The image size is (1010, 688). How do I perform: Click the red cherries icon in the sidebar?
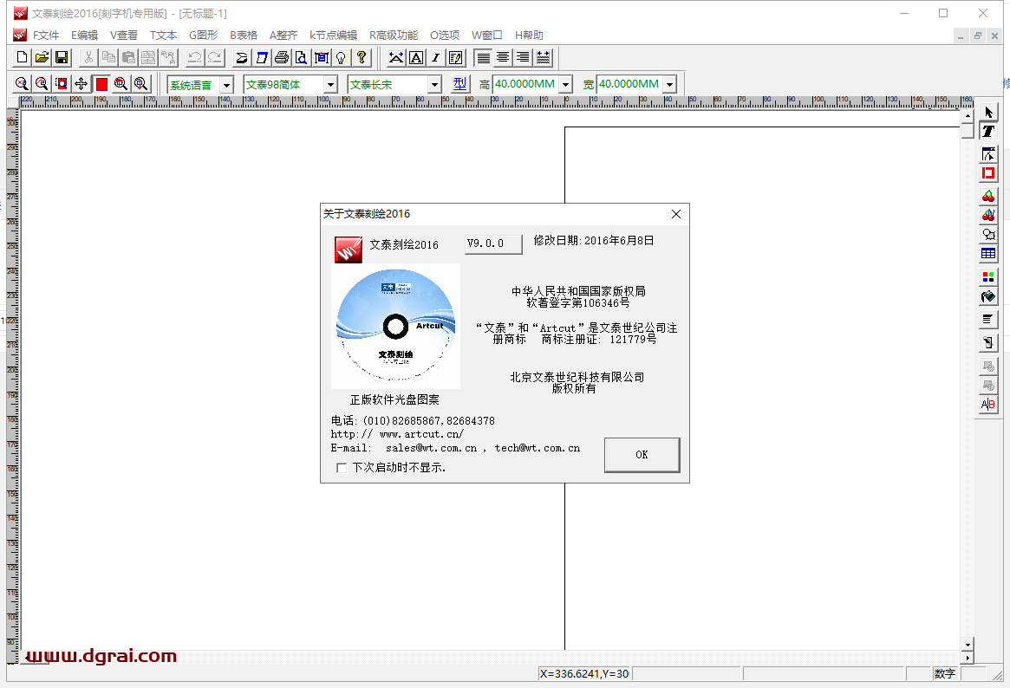(x=988, y=196)
